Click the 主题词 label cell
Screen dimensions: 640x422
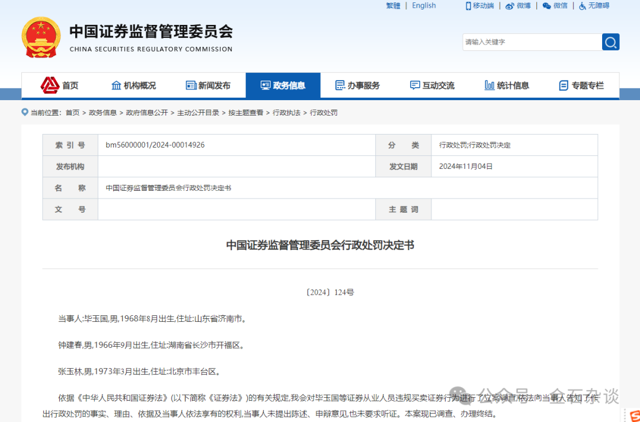point(404,209)
